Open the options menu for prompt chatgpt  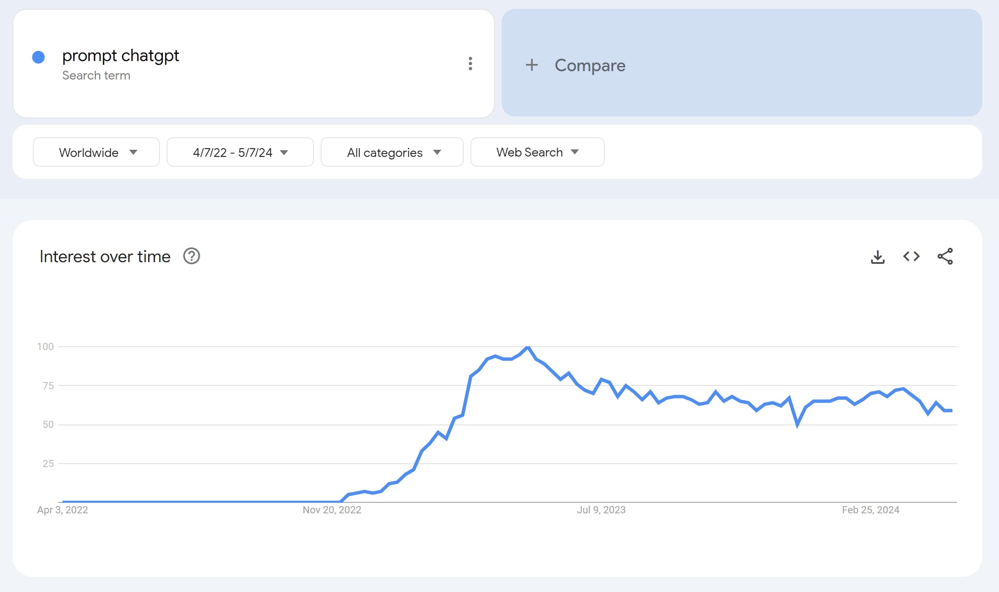click(470, 64)
